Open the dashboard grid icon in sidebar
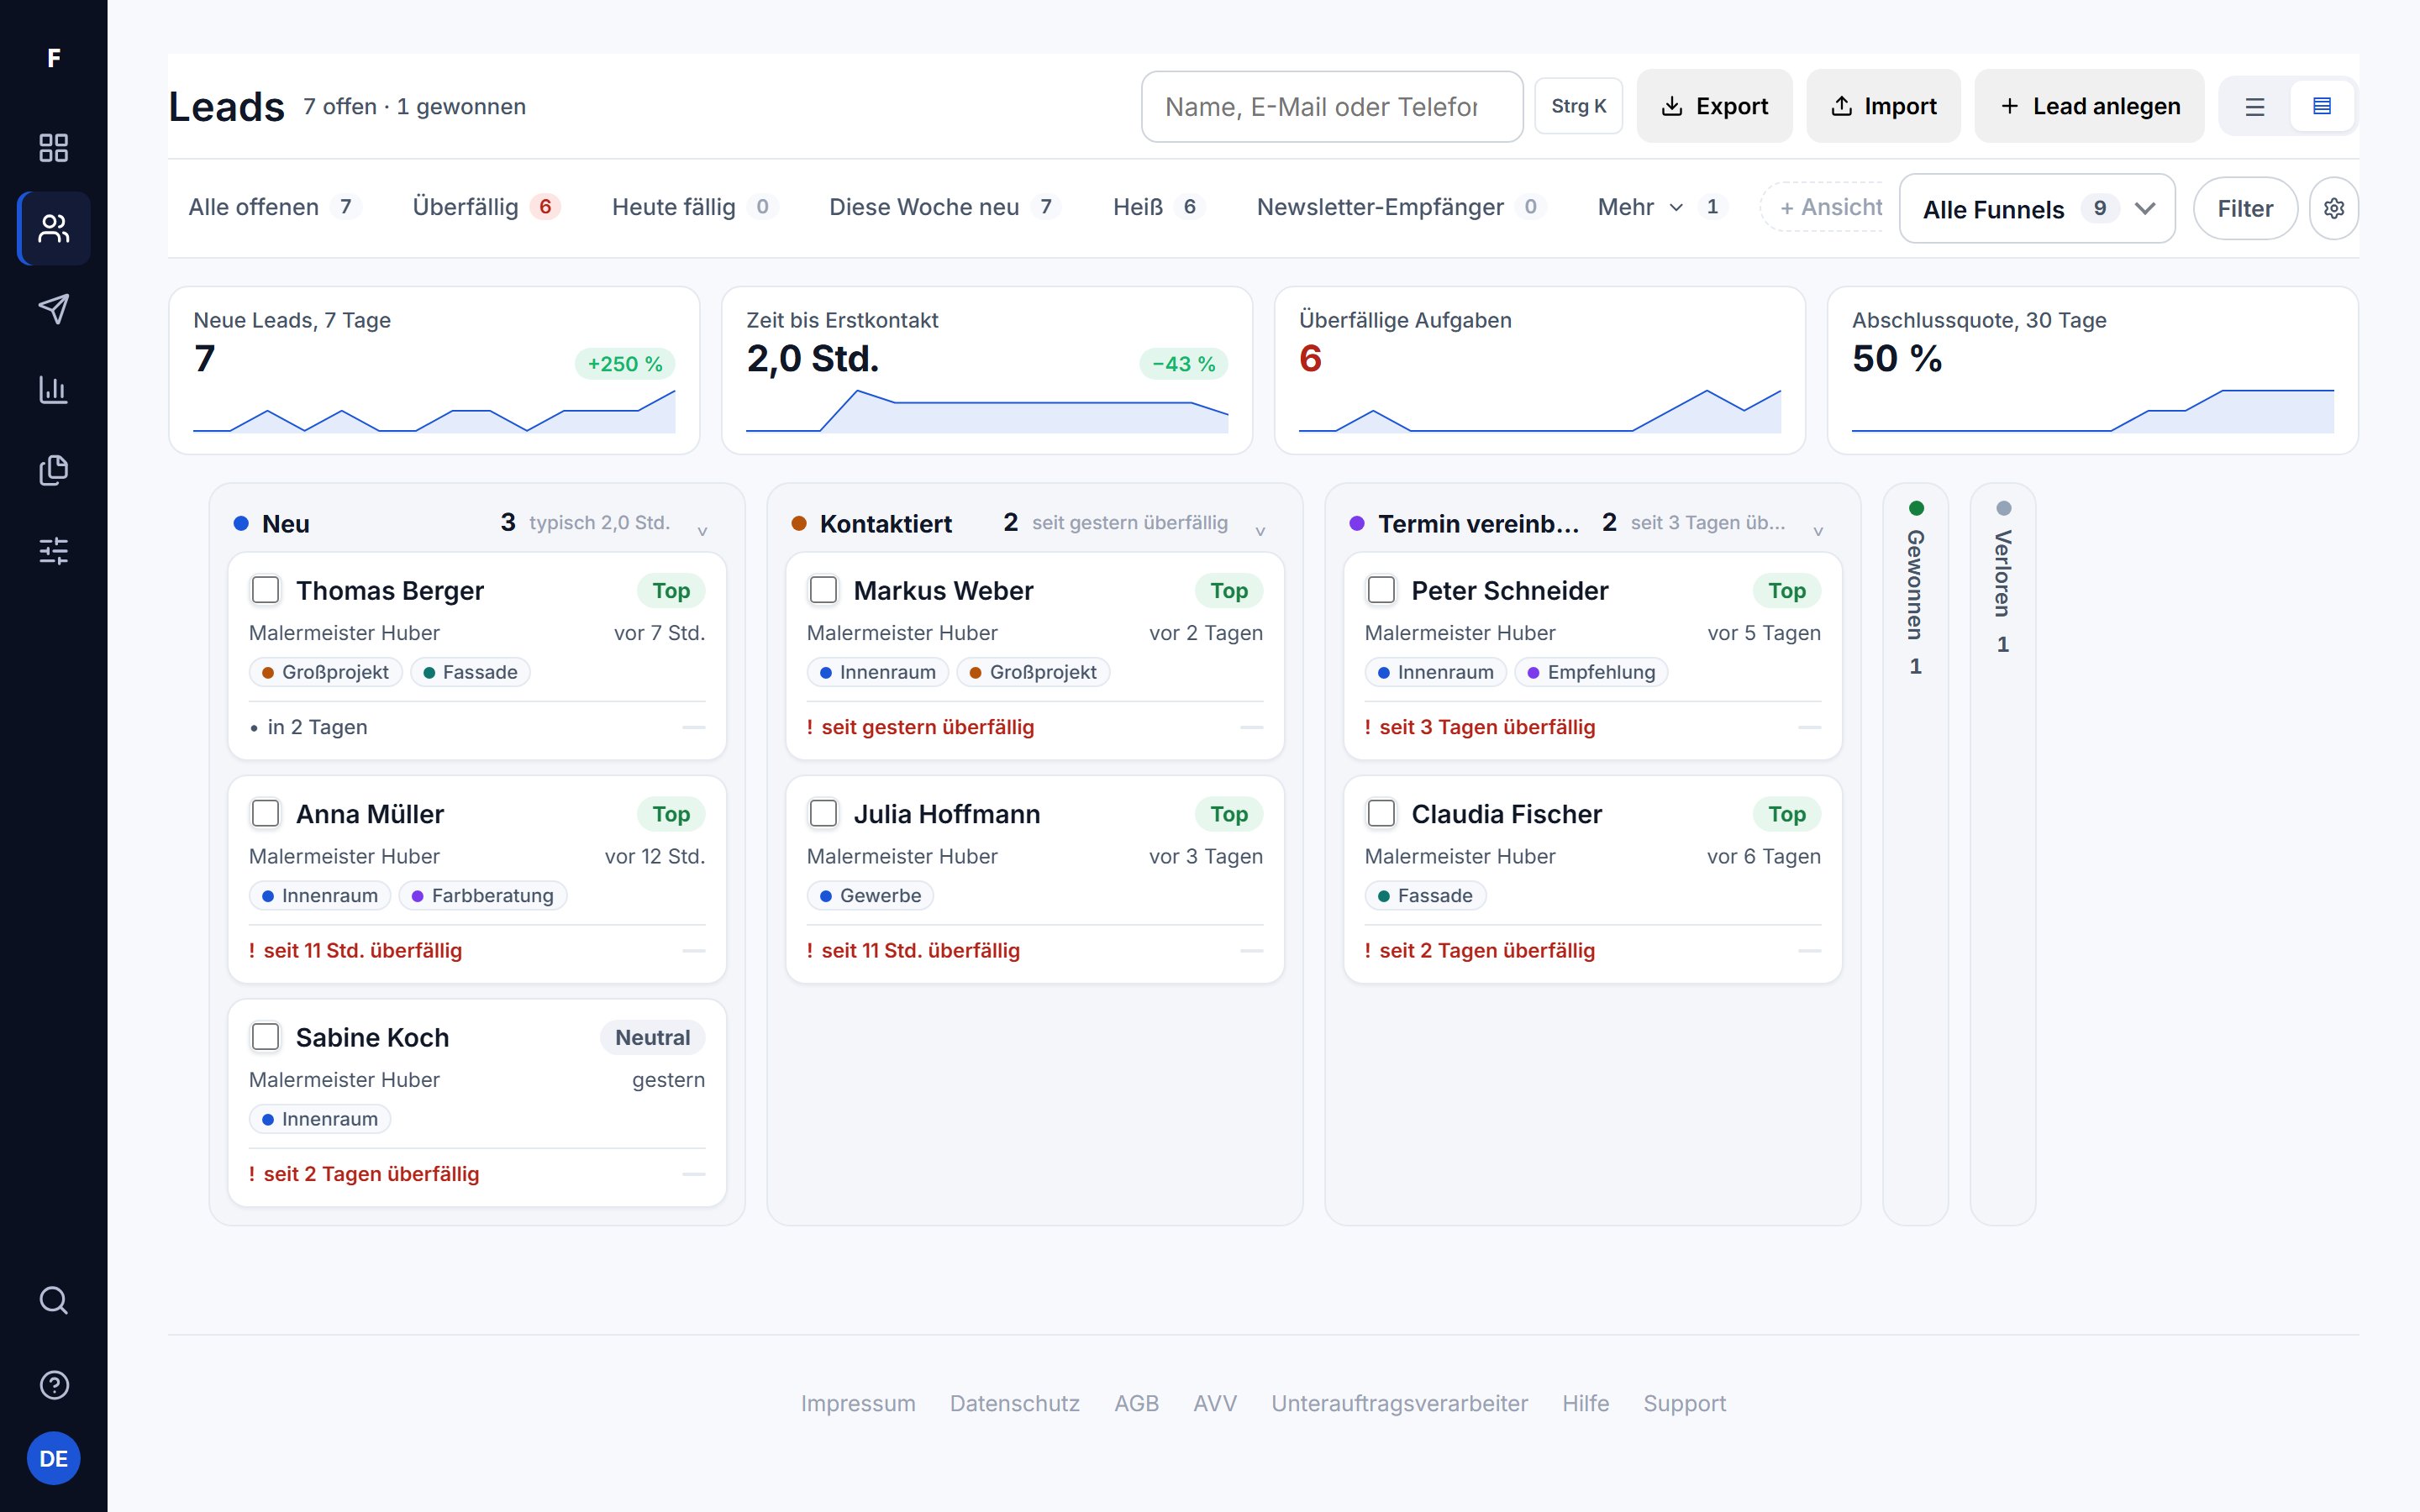The image size is (2420, 1512). pos(53,148)
